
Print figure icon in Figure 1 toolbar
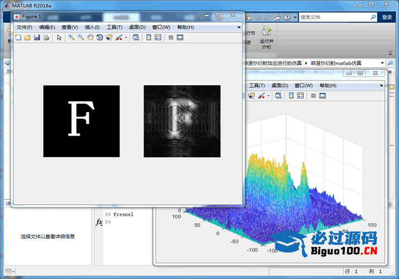pos(46,37)
